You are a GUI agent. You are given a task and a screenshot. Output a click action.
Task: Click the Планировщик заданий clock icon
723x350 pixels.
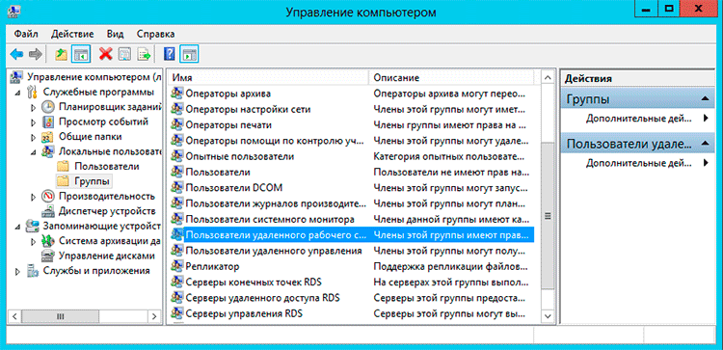click(x=47, y=107)
